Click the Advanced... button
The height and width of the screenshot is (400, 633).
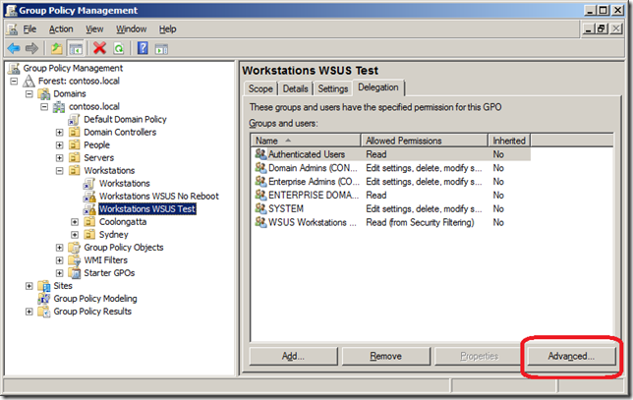(572, 356)
